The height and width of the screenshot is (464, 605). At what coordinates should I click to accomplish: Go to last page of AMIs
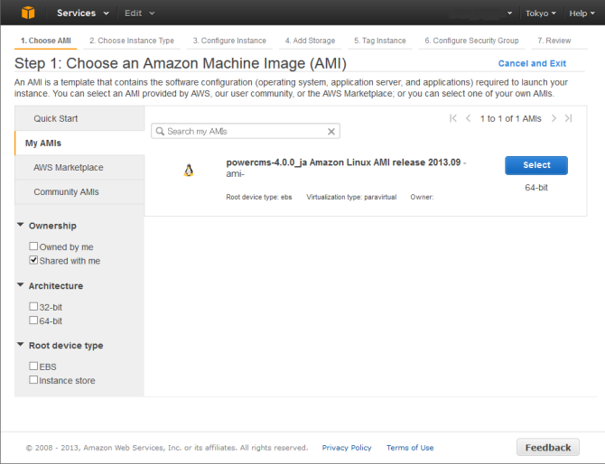coord(568,118)
